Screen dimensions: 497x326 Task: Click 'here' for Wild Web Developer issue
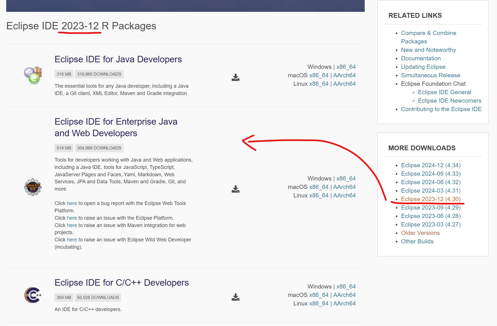point(72,240)
